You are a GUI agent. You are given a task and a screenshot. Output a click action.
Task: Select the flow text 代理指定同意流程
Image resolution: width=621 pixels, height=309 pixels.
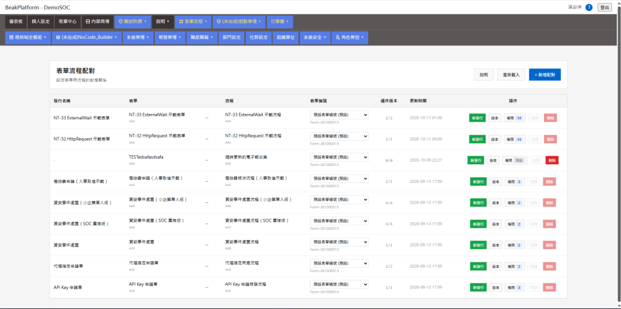coord(243,263)
